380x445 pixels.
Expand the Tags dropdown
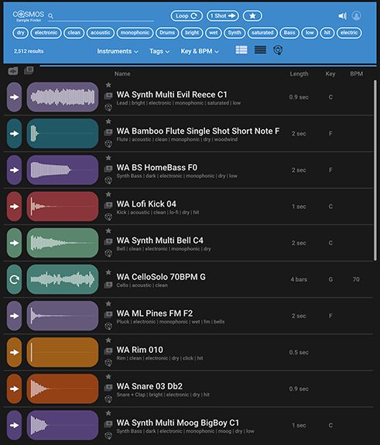coord(159,51)
